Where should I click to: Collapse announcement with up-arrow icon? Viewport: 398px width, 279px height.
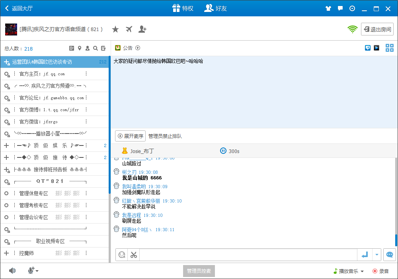tap(138, 48)
